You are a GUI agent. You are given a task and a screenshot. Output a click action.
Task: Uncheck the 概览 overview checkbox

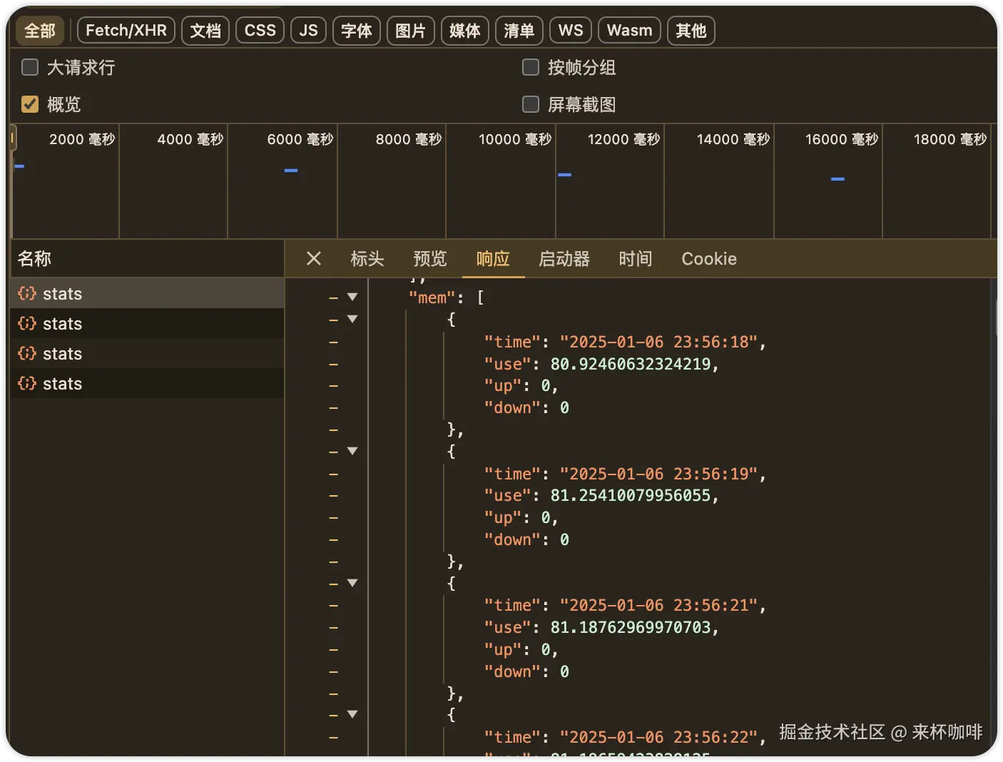(x=30, y=104)
